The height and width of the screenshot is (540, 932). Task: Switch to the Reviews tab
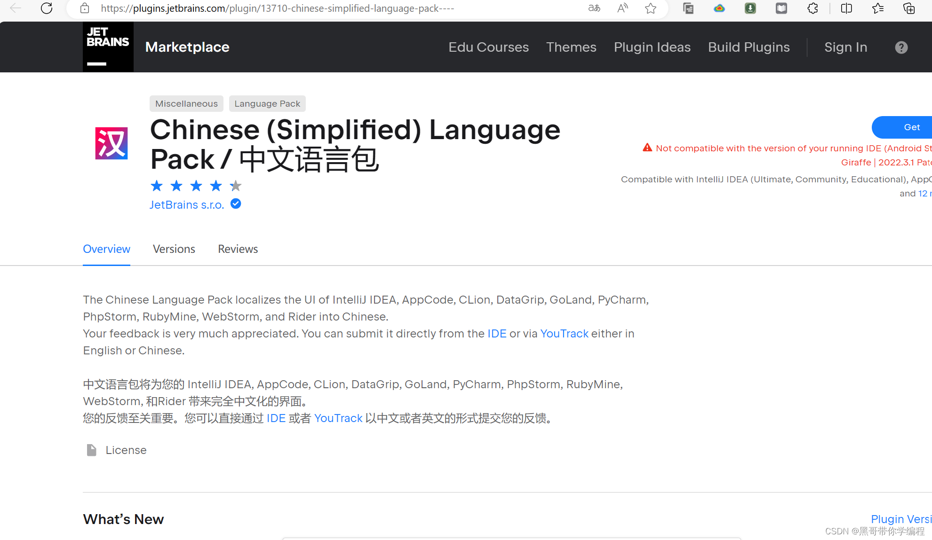coord(238,249)
